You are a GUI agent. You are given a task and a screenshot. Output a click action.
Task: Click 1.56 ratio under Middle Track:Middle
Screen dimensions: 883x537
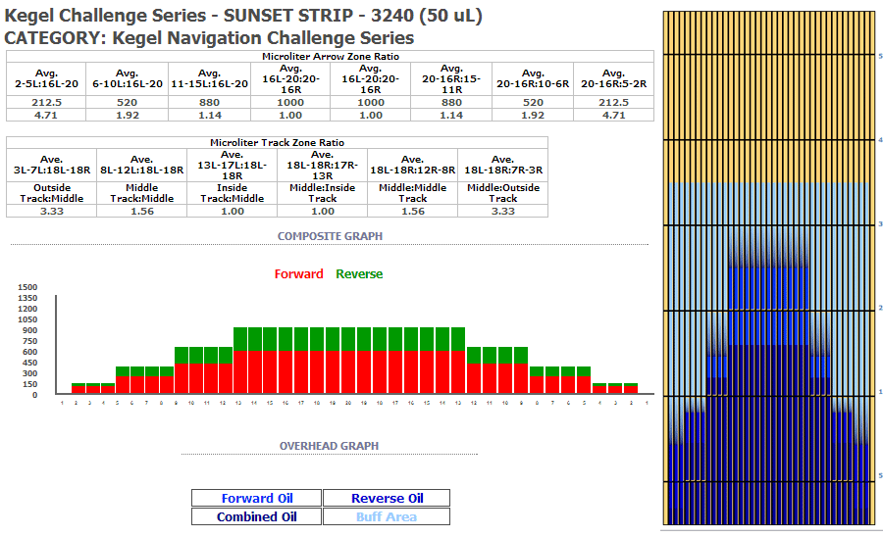point(142,212)
